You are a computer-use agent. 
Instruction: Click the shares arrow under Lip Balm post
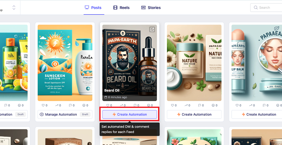250,105
